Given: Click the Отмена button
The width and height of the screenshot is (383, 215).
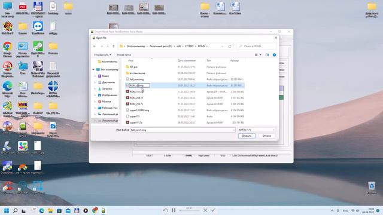Looking at the screenshot, I should click(267, 136).
